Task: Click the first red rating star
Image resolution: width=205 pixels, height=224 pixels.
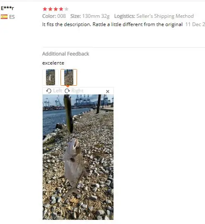Action: point(45,9)
